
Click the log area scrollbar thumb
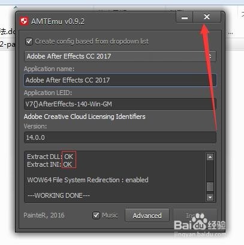point(210,187)
